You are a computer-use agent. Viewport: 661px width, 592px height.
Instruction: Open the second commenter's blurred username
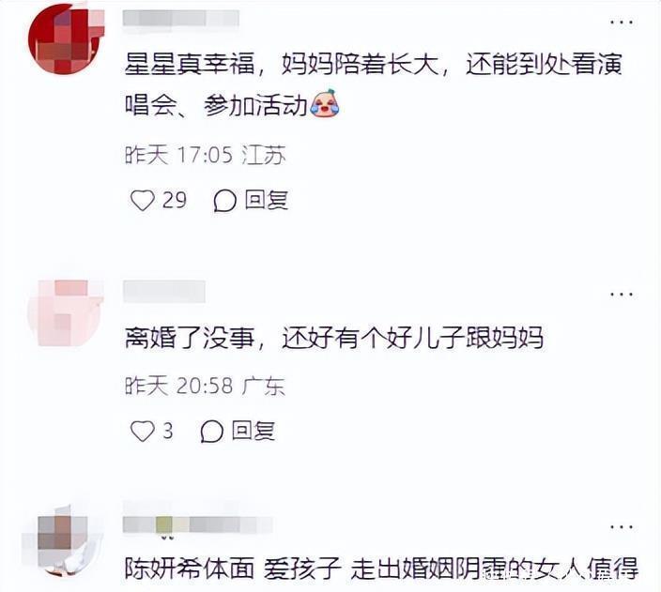(164, 291)
